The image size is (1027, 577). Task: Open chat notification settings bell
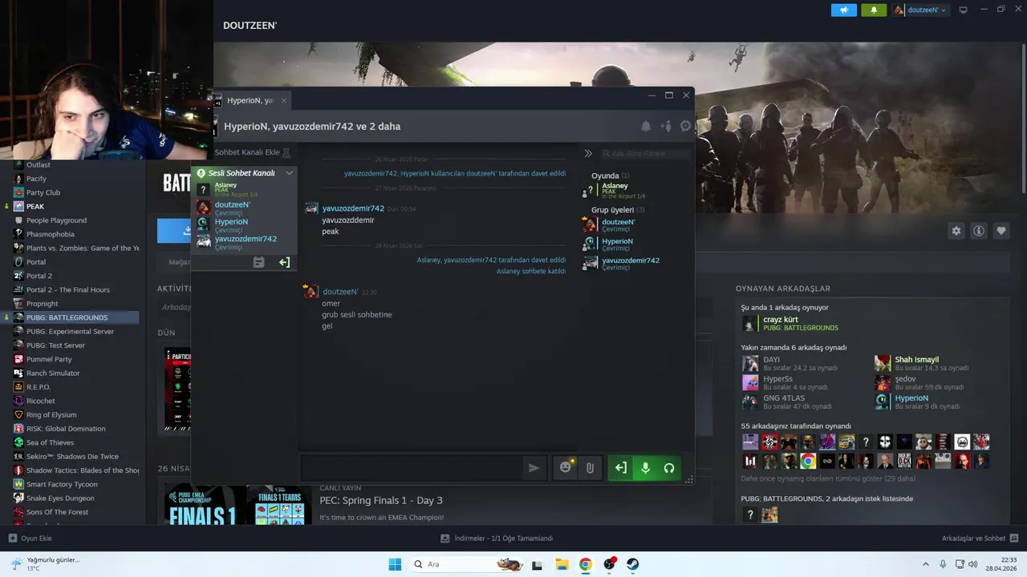(x=646, y=126)
